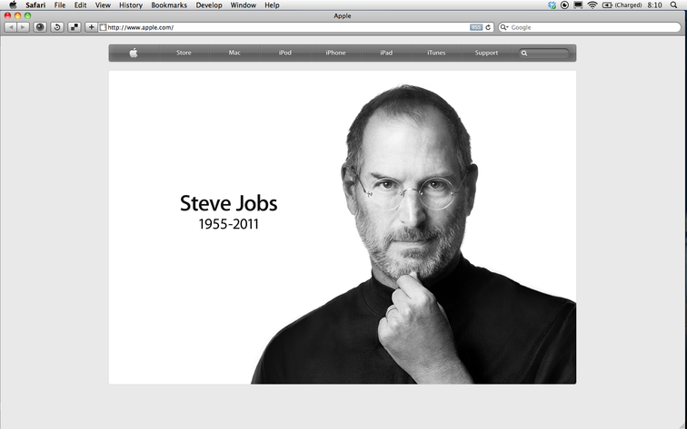This screenshot has height=429, width=687.
Task: Click Apple logo in site navigation
Action: 134,53
